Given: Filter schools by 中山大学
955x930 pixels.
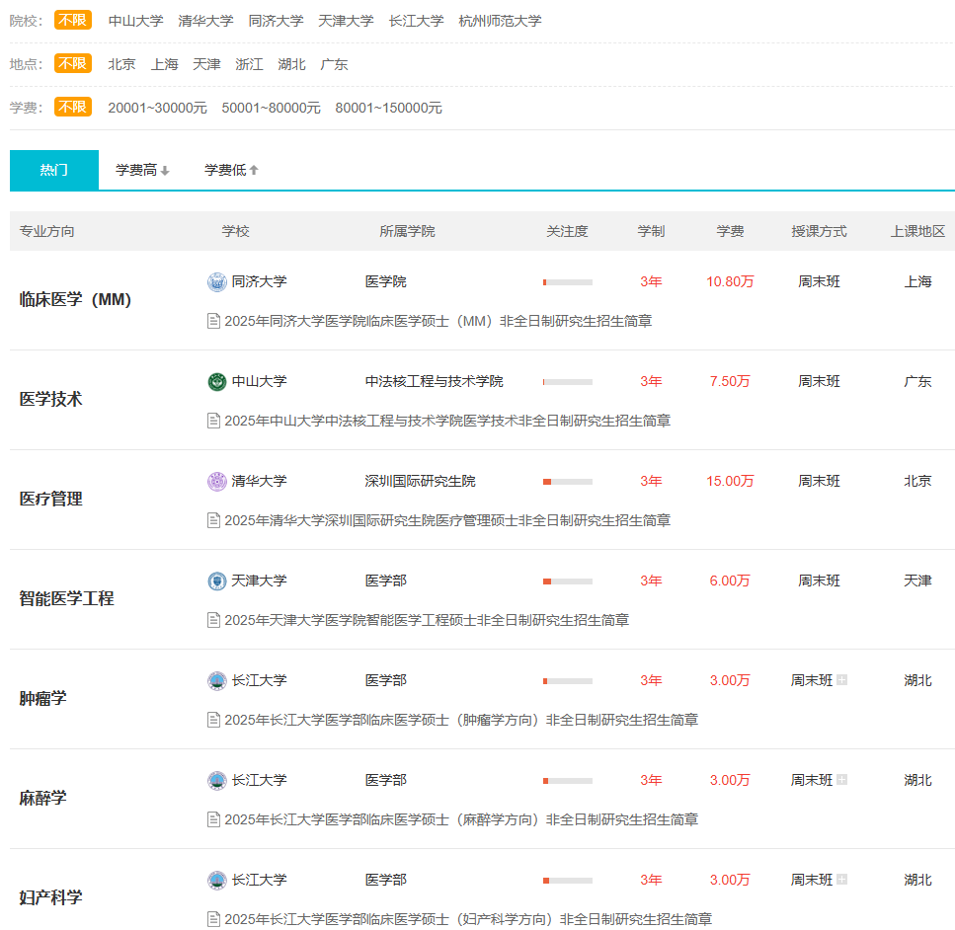Looking at the screenshot, I should tap(136, 21).
